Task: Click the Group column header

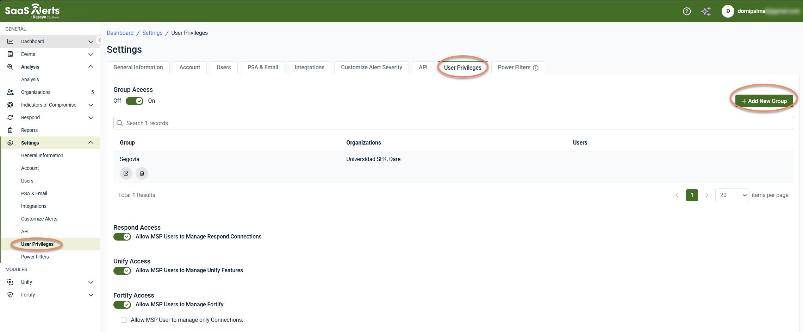Action: (x=127, y=143)
